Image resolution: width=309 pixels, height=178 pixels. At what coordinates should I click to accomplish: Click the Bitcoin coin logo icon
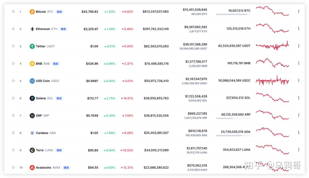click(x=32, y=12)
